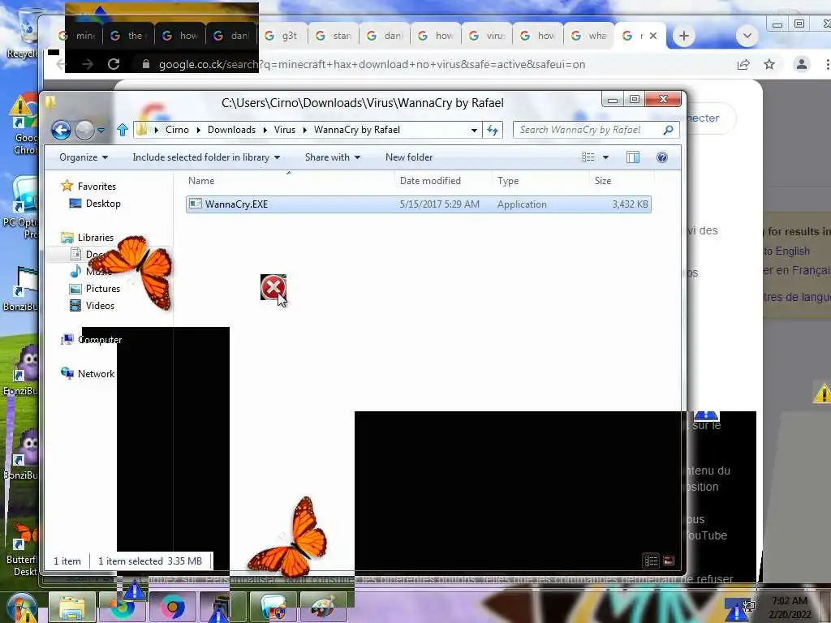Screen dimensions: 831x623
Task: Sort by the Type column header
Action: pyautogui.click(x=540, y=181)
